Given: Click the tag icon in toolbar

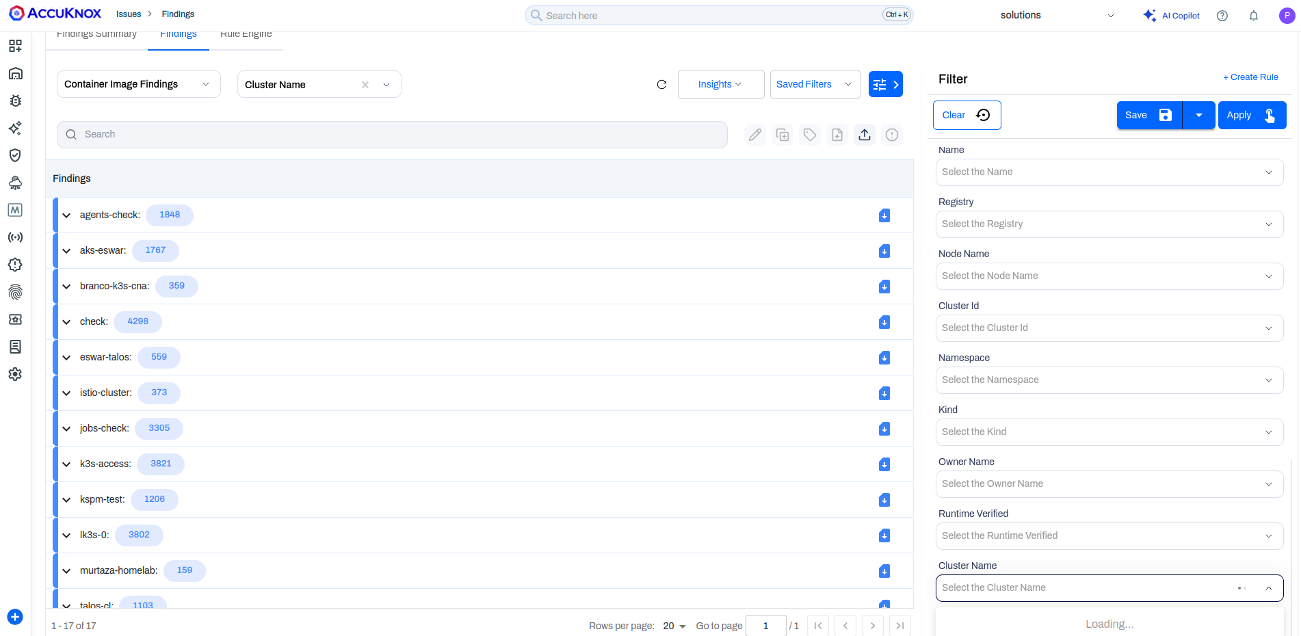Looking at the screenshot, I should point(810,135).
